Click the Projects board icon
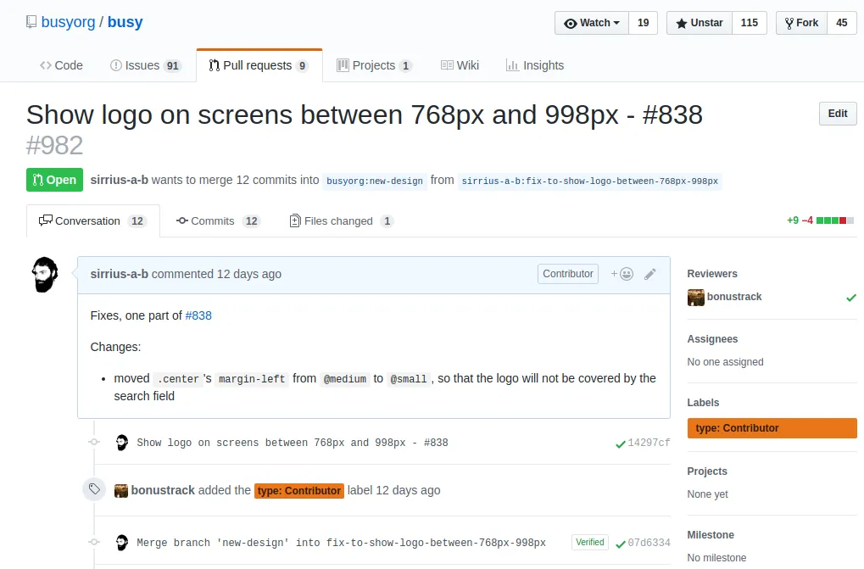 (x=343, y=65)
